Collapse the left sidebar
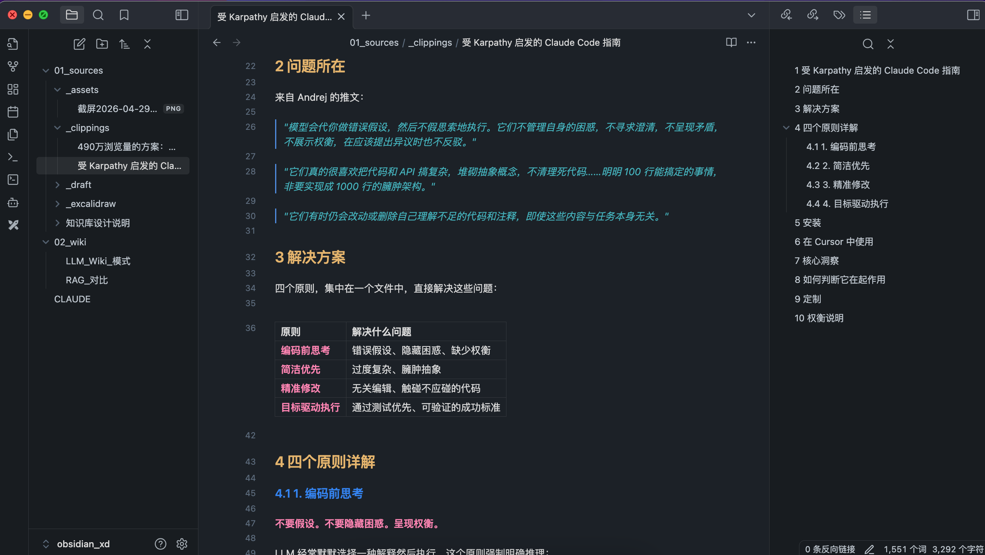This screenshot has width=985, height=555. [182, 15]
